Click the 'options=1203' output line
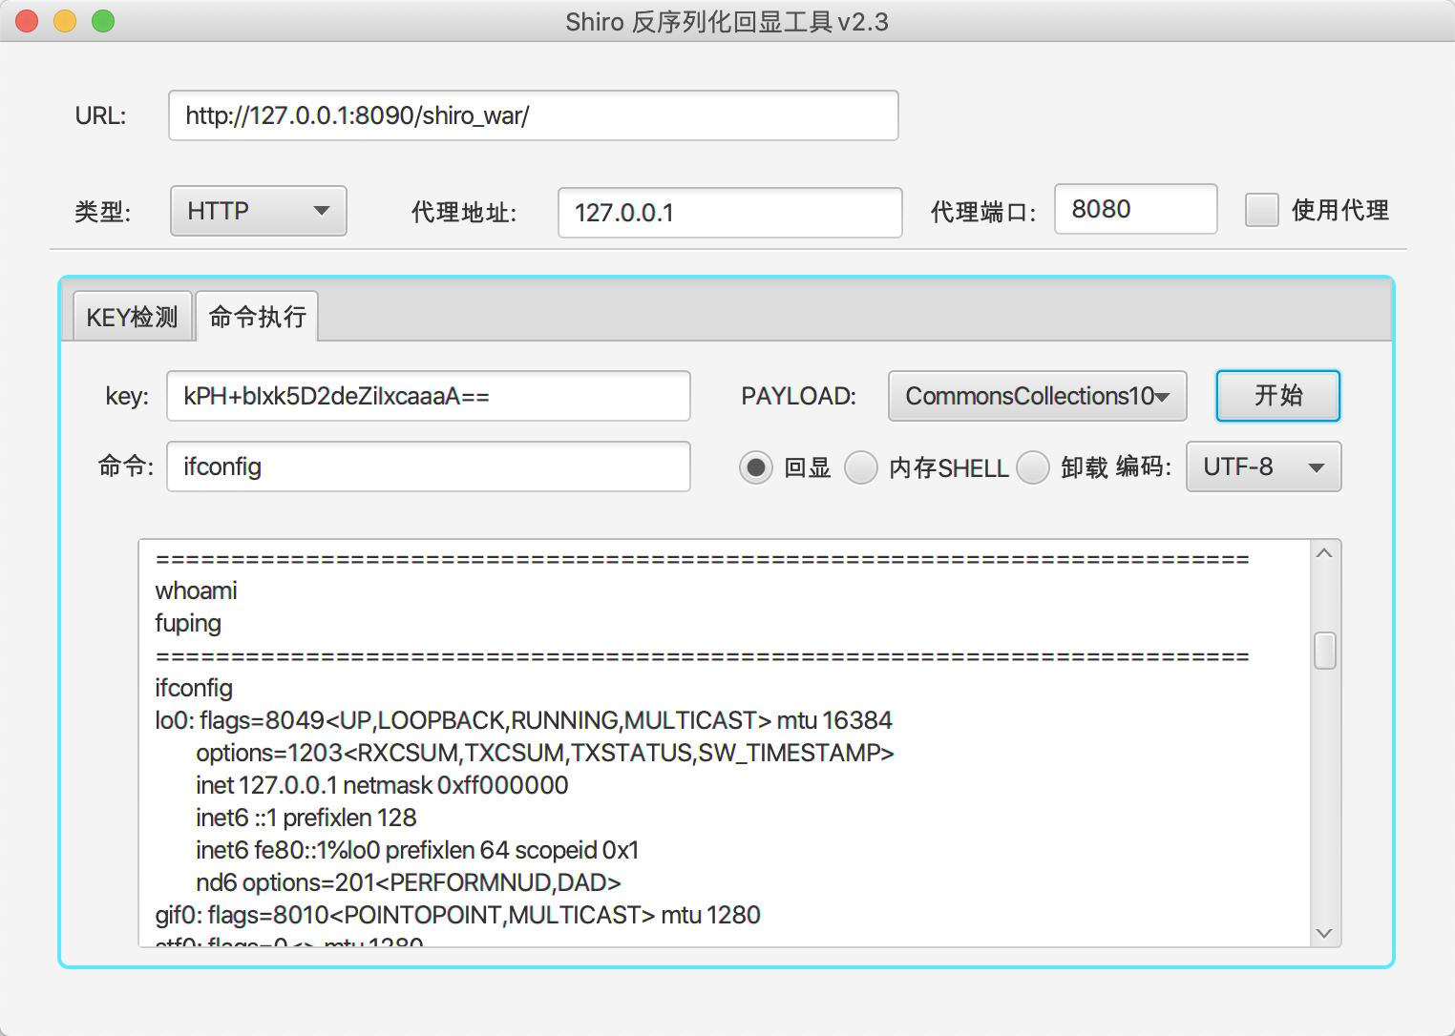The image size is (1455, 1036). (545, 753)
